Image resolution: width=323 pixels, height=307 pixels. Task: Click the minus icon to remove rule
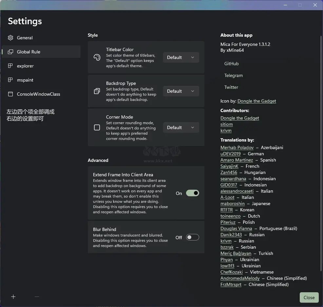coord(37,297)
